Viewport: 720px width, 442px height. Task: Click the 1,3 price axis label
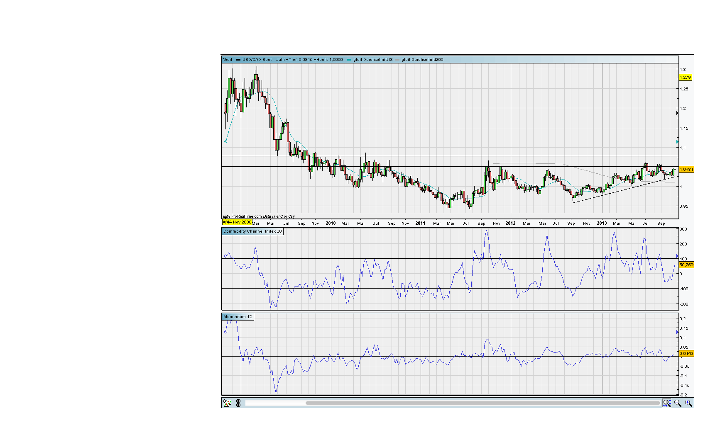pos(683,70)
